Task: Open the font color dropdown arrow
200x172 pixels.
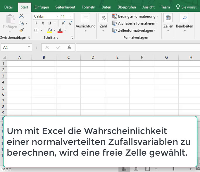Action: pos(65,30)
